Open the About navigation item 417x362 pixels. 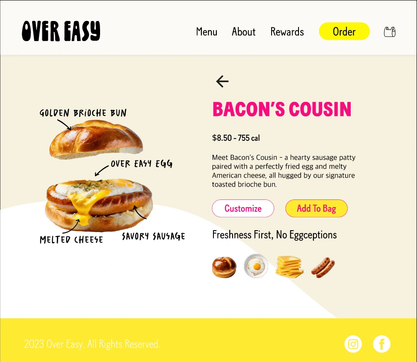pyautogui.click(x=243, y=32)
